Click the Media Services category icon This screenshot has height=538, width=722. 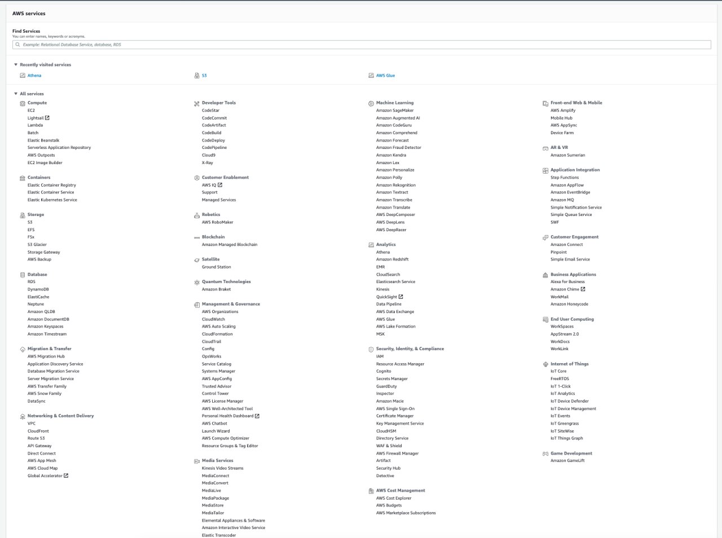tap(197, 461)
